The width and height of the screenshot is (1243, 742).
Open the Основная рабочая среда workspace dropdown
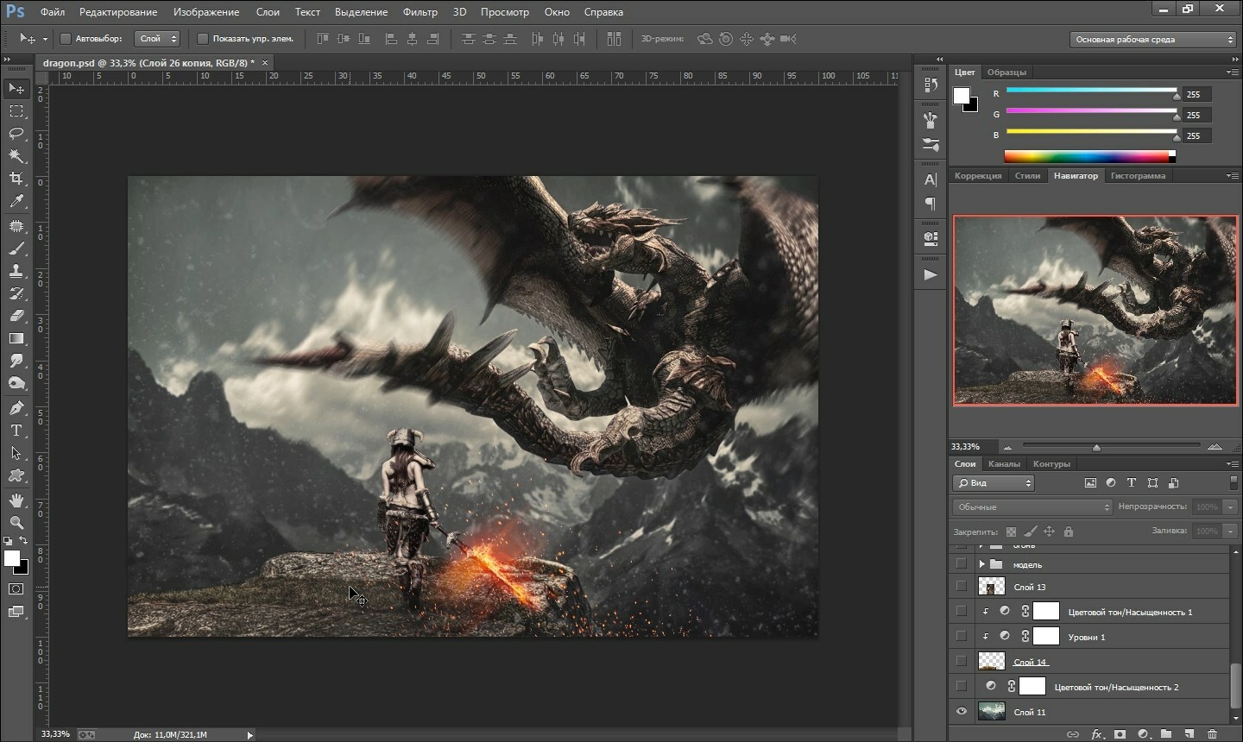1153,40
